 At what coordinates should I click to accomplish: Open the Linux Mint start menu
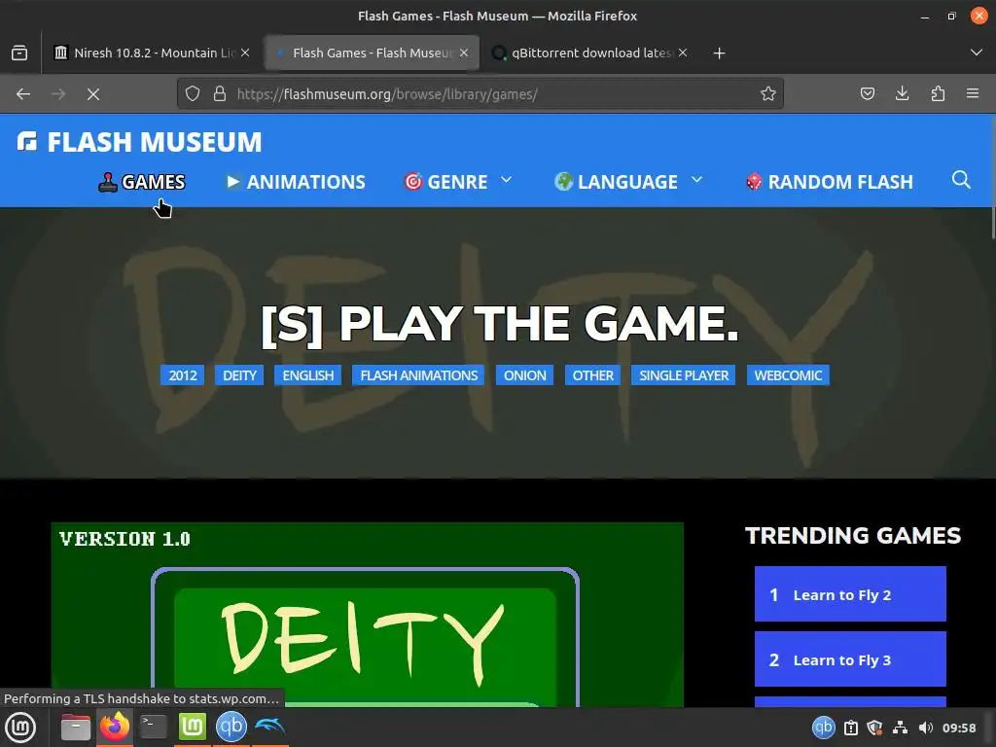20,728
